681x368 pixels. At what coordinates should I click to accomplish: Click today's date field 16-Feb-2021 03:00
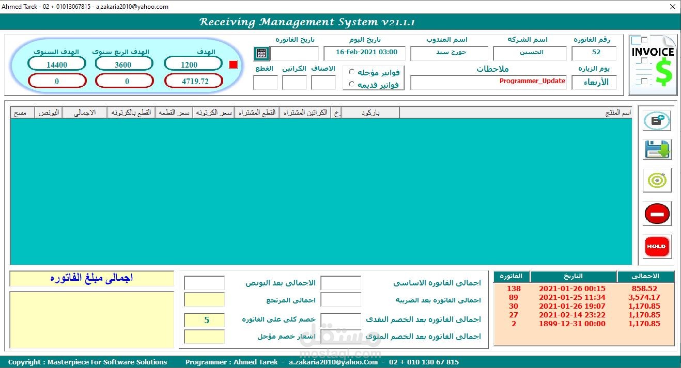click(364, 53)
